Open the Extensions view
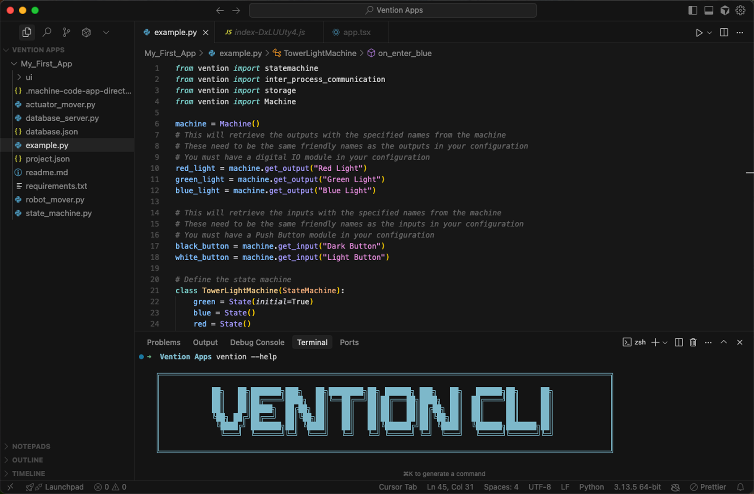 click(x=86, y=32)
